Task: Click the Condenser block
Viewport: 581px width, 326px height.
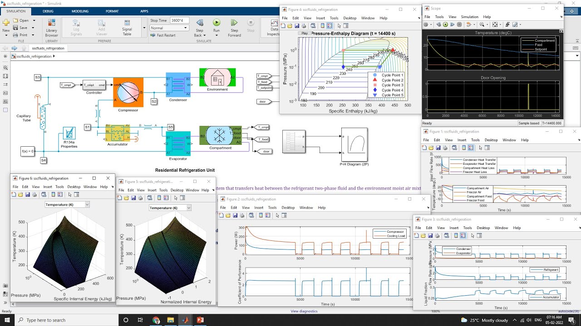Action: click(x=178, y=85)
